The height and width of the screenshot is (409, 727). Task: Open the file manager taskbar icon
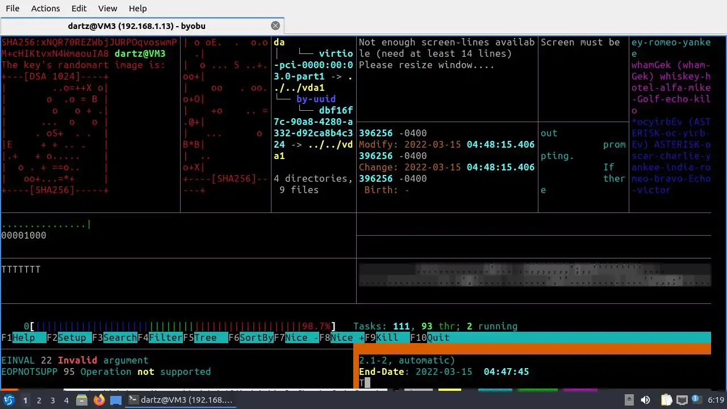click(82, 400)
